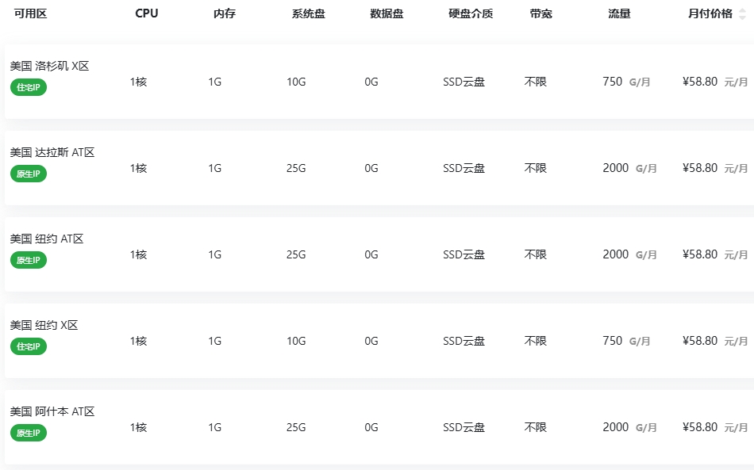Sort by 月付价格 using the sort arrows
The width and height of the screenshot is (754, 470).
[742, 14]
